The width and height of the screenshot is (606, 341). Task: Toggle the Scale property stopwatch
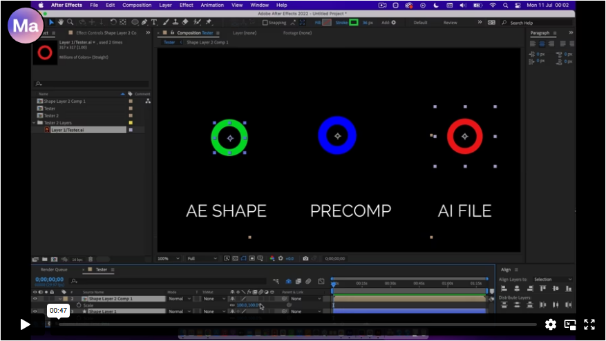pos(79,304)
